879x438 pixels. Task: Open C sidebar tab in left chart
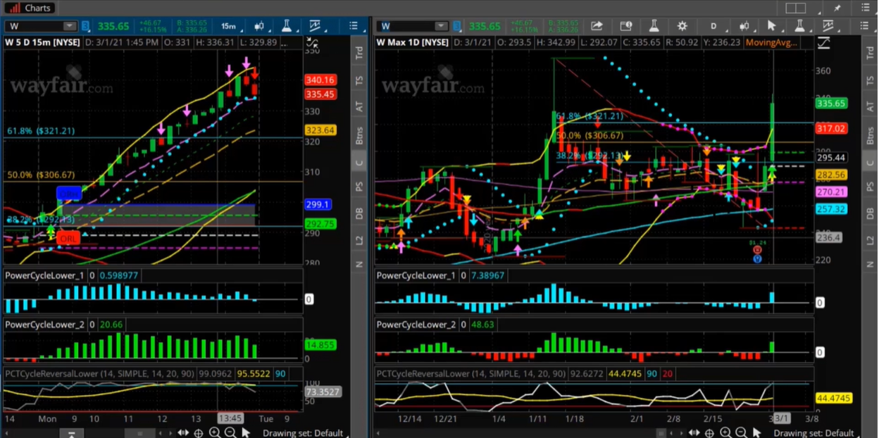coord(359,163)
